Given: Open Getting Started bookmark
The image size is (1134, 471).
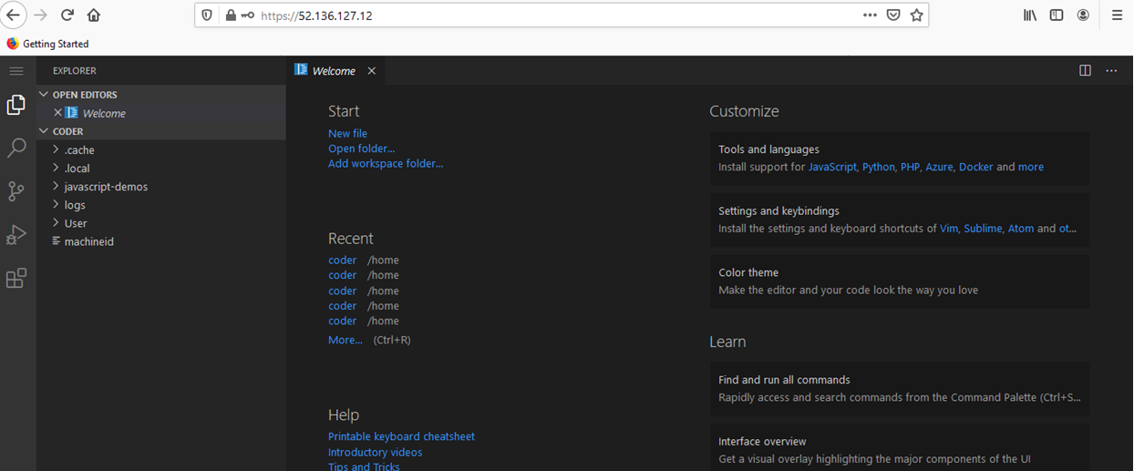Looking at the screenshot, I should point(47,44).
